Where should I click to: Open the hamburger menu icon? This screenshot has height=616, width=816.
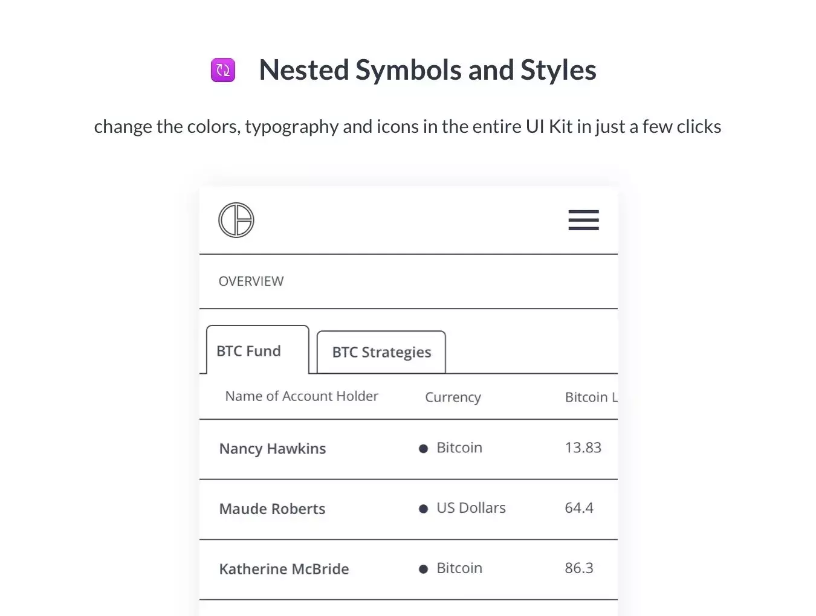point(583,220)
